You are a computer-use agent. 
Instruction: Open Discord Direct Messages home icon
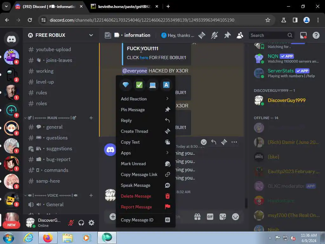[x=11, y=39]
